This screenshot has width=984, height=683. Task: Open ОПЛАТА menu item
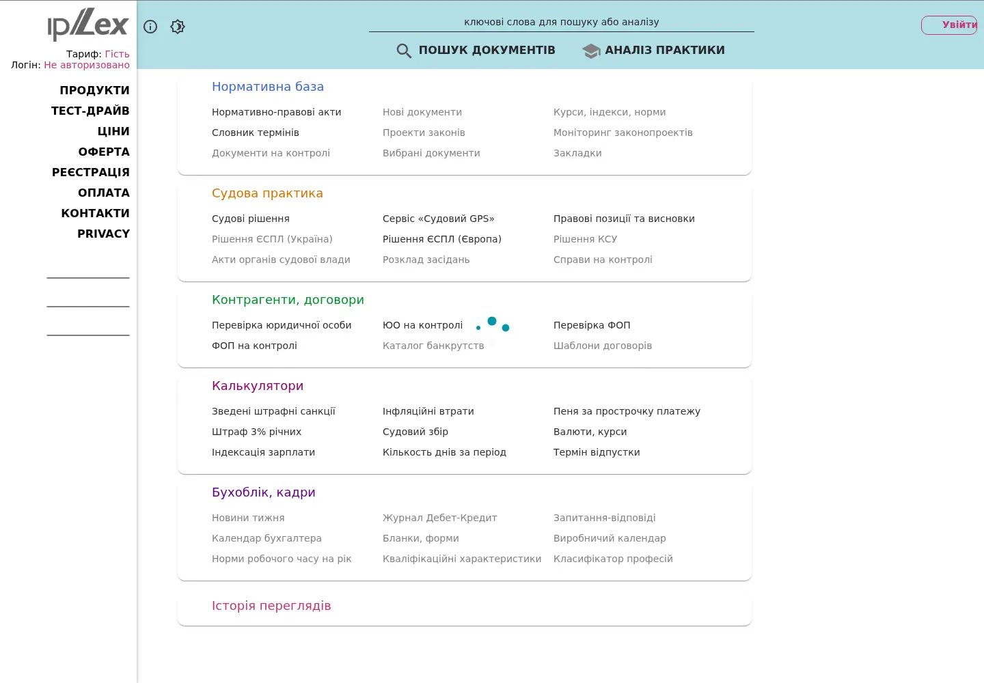(x=104, y=193)
